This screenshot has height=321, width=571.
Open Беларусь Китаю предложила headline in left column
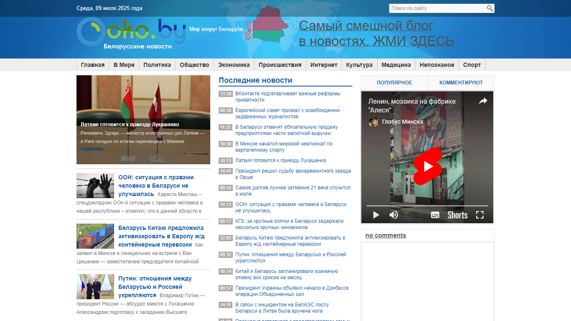(x=161, y=236)
